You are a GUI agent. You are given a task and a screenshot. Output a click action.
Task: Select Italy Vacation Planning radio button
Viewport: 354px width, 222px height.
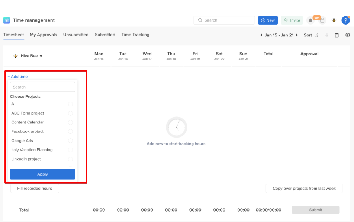point(70,150)
